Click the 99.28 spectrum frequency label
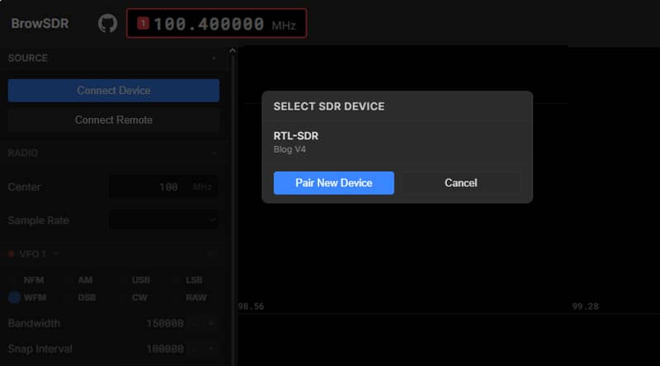This screenshot has width=660, height=366. pos(585,307)
